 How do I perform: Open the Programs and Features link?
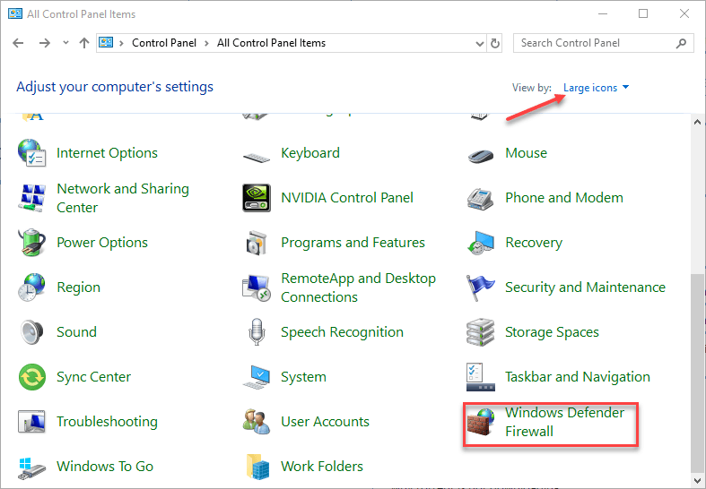(353, 242)
